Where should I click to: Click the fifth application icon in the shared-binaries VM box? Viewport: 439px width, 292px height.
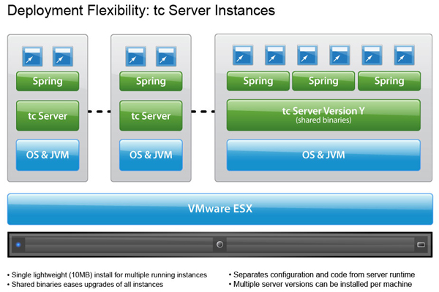tap(372, 55)
